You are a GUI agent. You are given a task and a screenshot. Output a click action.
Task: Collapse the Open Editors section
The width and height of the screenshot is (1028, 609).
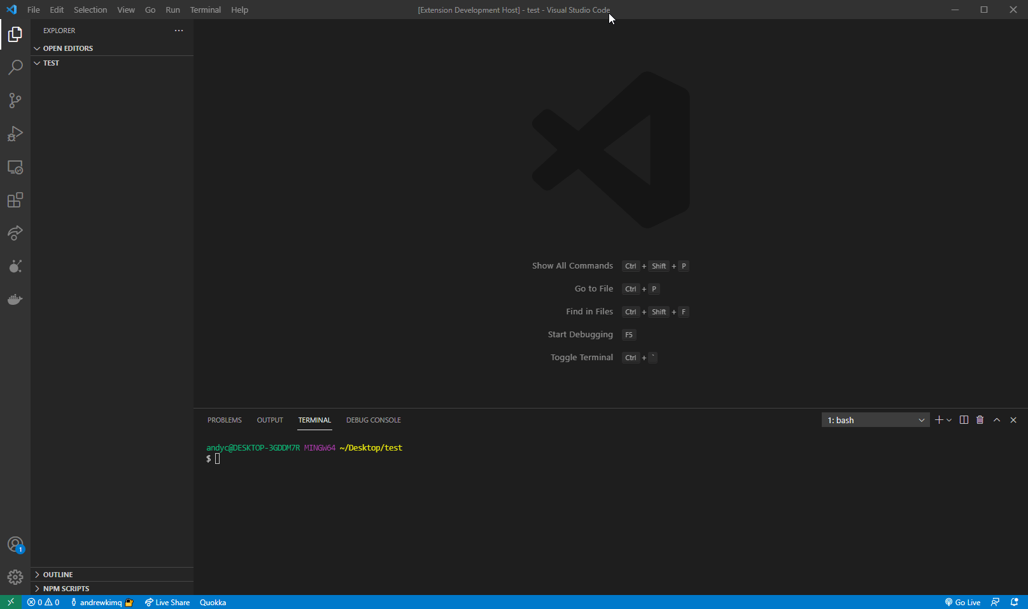tap(112, 48)
